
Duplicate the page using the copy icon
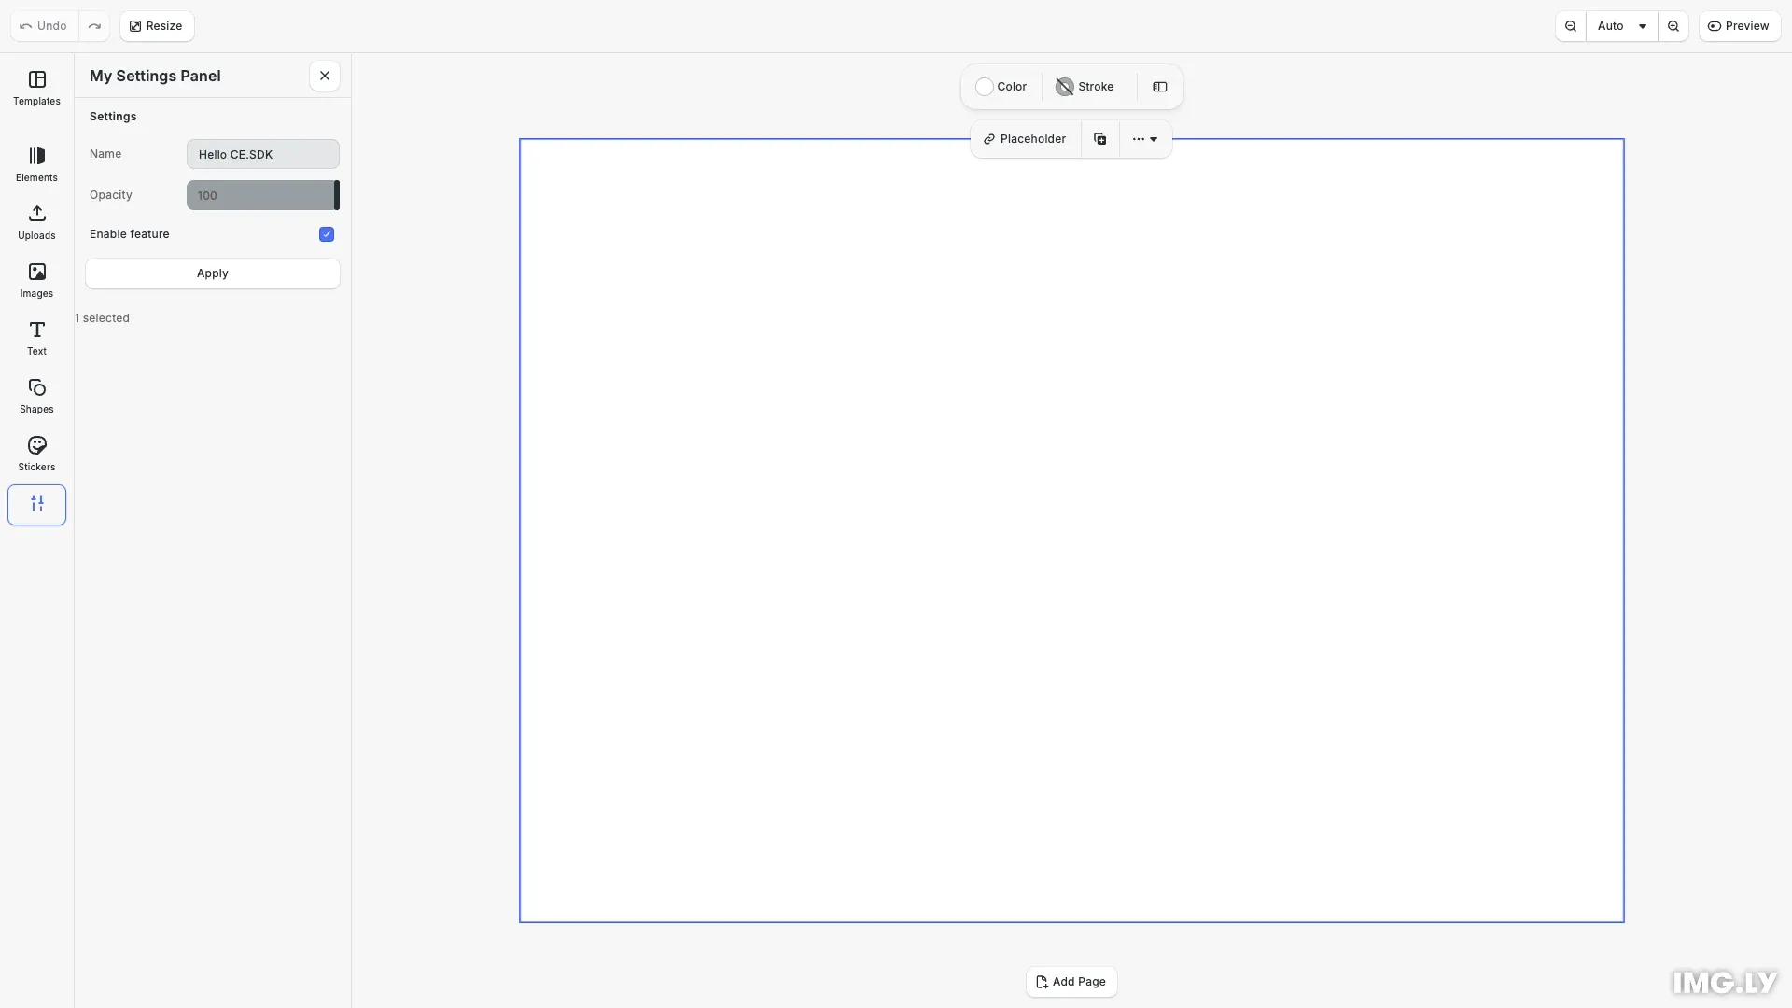click(x=1100, y=138)
